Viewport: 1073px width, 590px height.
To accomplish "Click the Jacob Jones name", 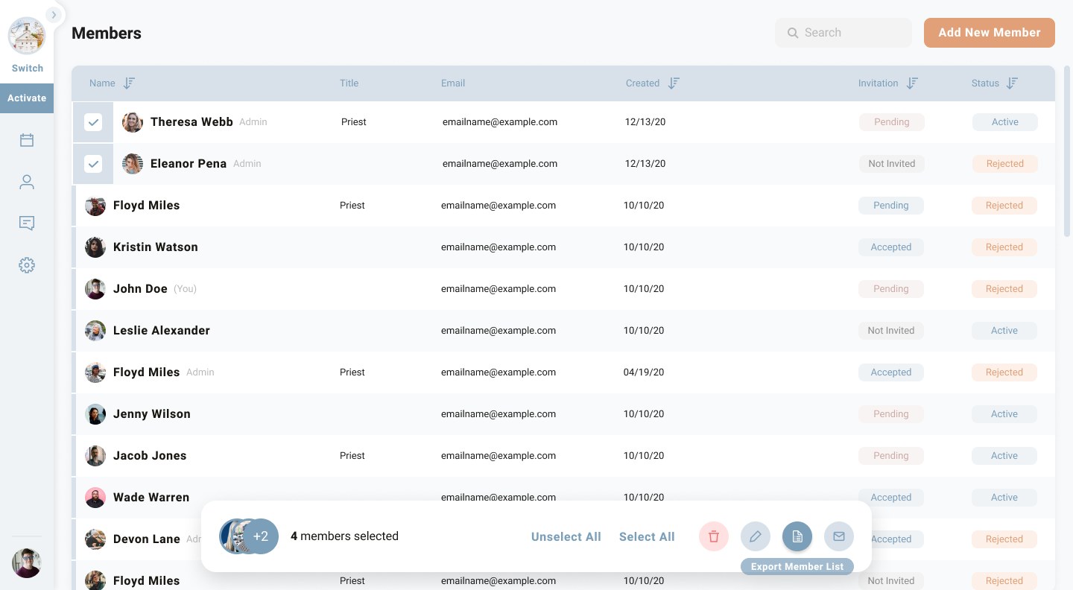I will [x=150, y=456].
